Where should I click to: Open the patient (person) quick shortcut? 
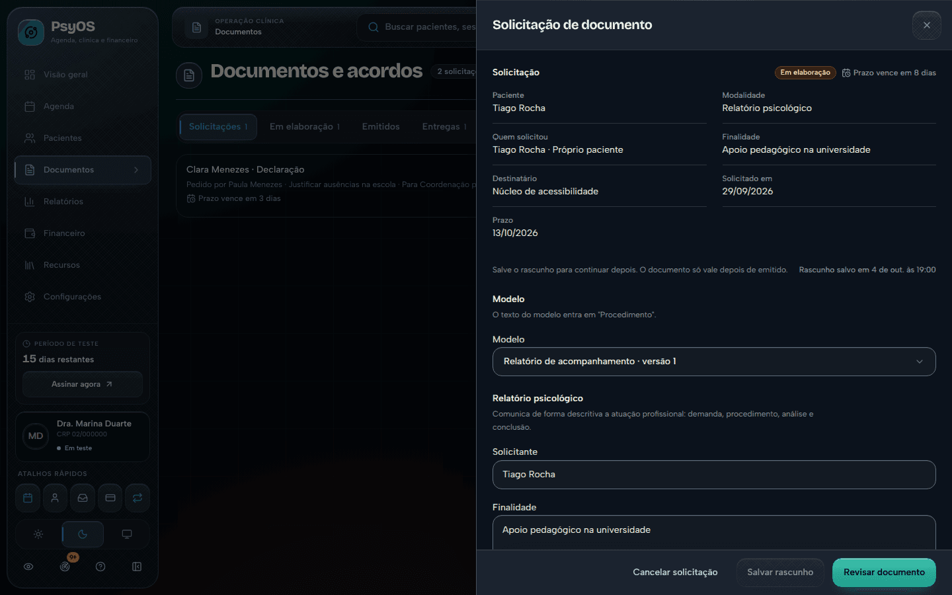[55, 498]
